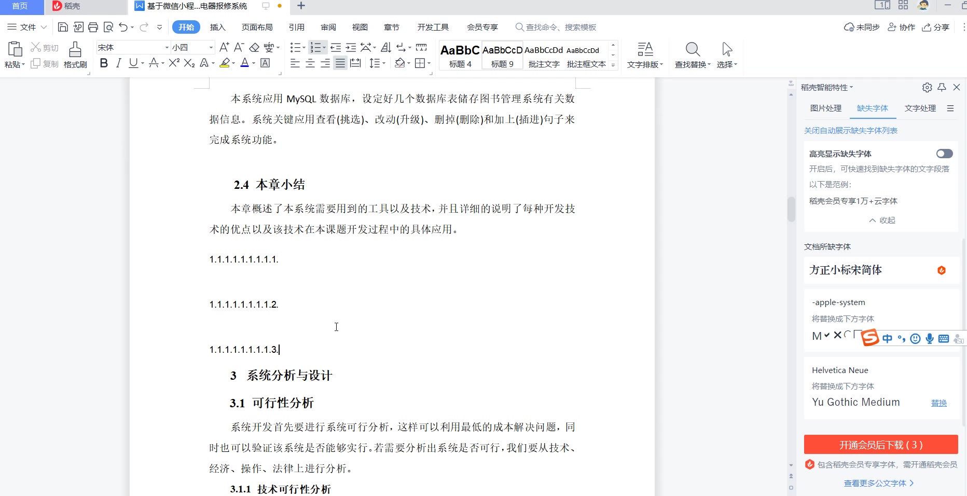The height and width of the screenshot is (496, 967).
Task: Click the 替换 link for Helvetica Neue
Action: click(x=938, y=403)
